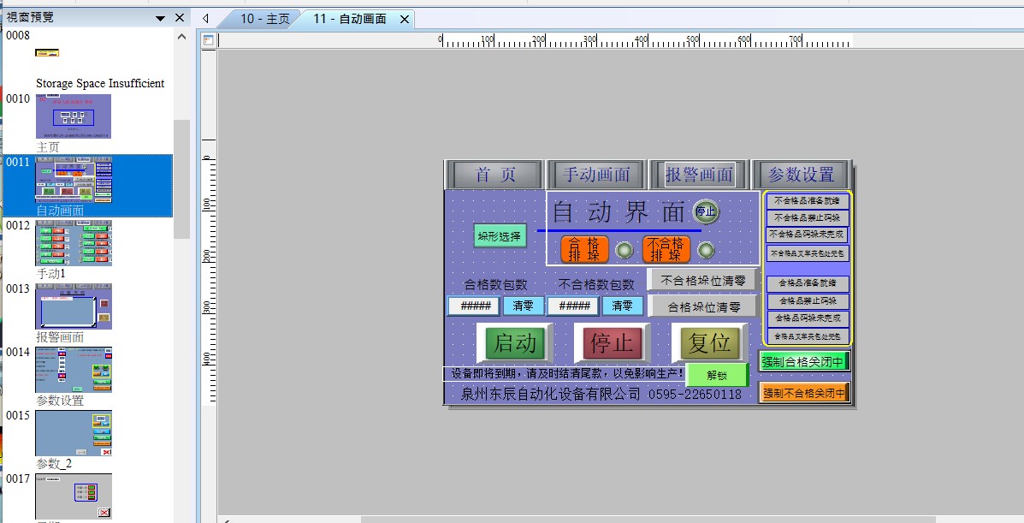The width and height of the screenshot is (1024, 523).
Task: Select the indicator lamp beside 合格排垛
Action: pos(625,250)
